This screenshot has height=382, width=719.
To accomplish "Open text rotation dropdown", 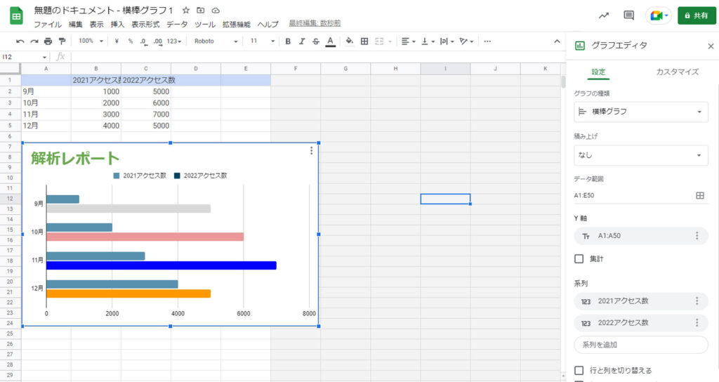I will point(466,41).
